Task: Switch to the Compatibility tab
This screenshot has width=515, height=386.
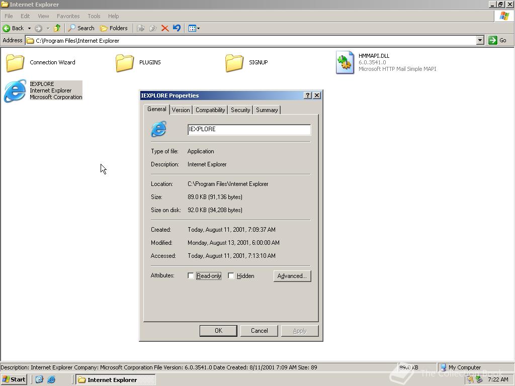Action: click(x=210, y=110)
